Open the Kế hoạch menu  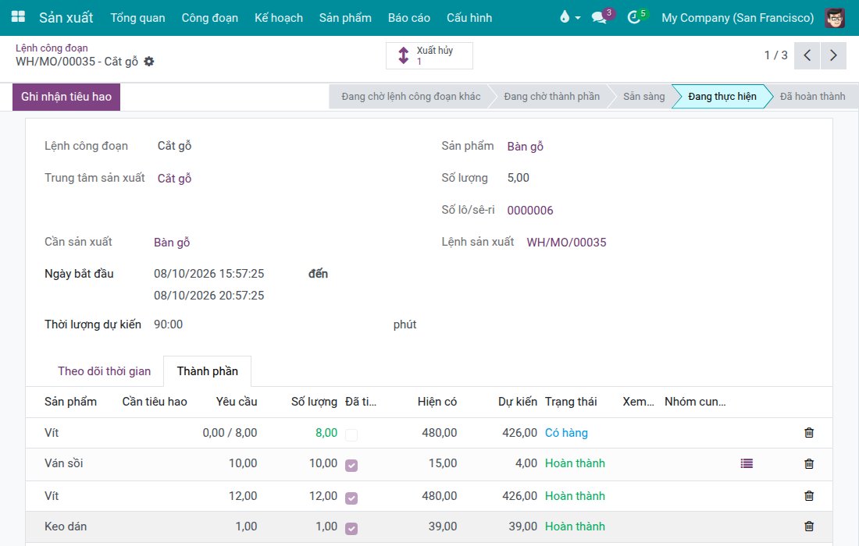click(x=278, y=17)
